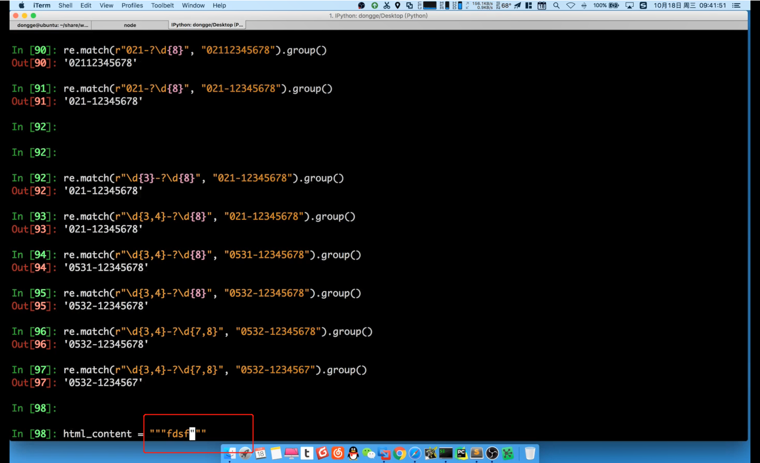Click output '0532-1234567' of Out[97]
This screenshot has height=463, width=760.
coord(103,382)
